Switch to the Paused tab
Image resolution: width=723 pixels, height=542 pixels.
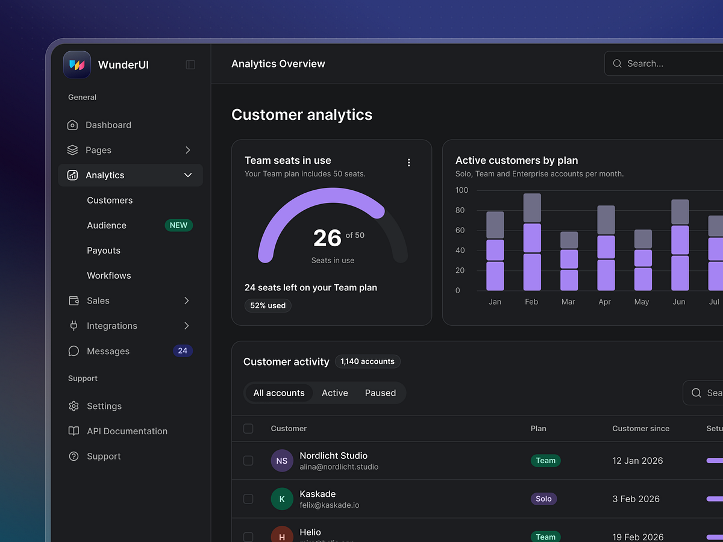click(380, 393)
